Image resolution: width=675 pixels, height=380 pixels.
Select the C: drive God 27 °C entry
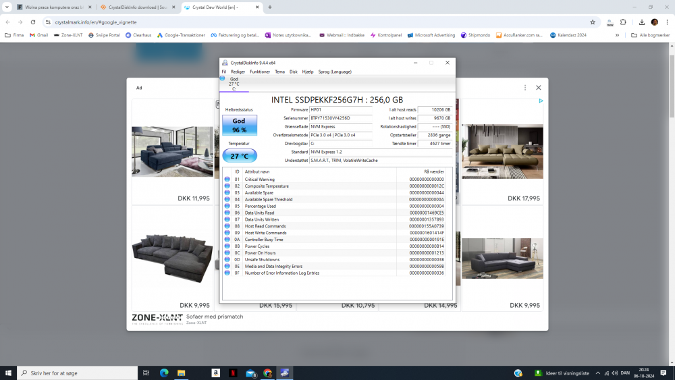tap(234, 84)
